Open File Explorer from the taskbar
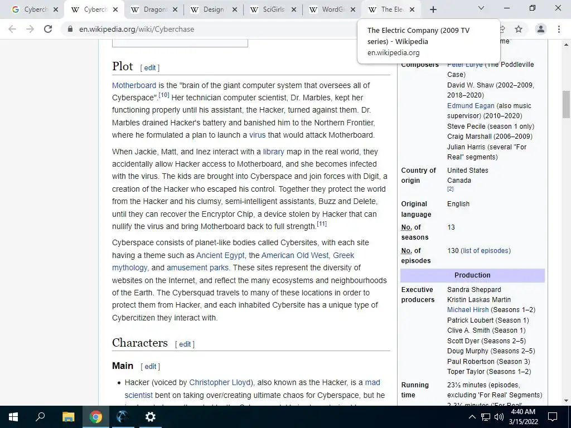The image size is (571, 428). coord(68,417)
